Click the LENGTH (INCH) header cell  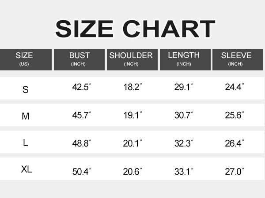click(185, 60)
